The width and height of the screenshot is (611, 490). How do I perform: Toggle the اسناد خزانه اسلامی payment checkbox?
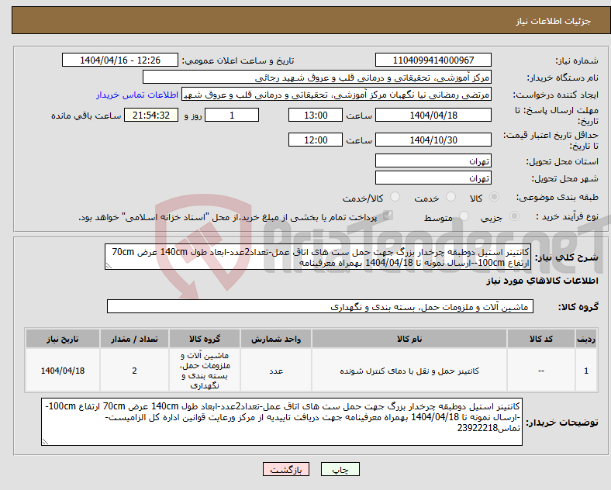point(388,216)
